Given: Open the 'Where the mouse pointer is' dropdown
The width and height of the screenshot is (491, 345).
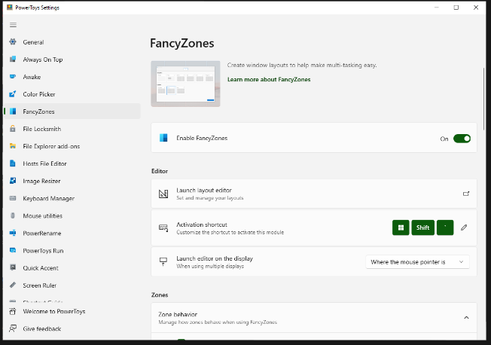Looking at the screenshot, I should tap(418, 261).
